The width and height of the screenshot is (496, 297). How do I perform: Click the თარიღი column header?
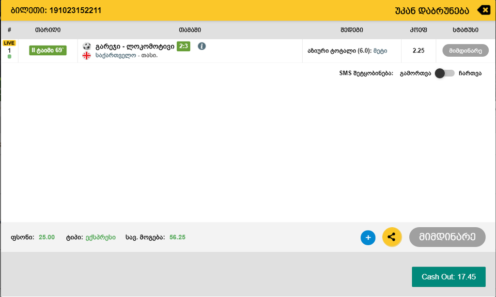pos(48,30)
